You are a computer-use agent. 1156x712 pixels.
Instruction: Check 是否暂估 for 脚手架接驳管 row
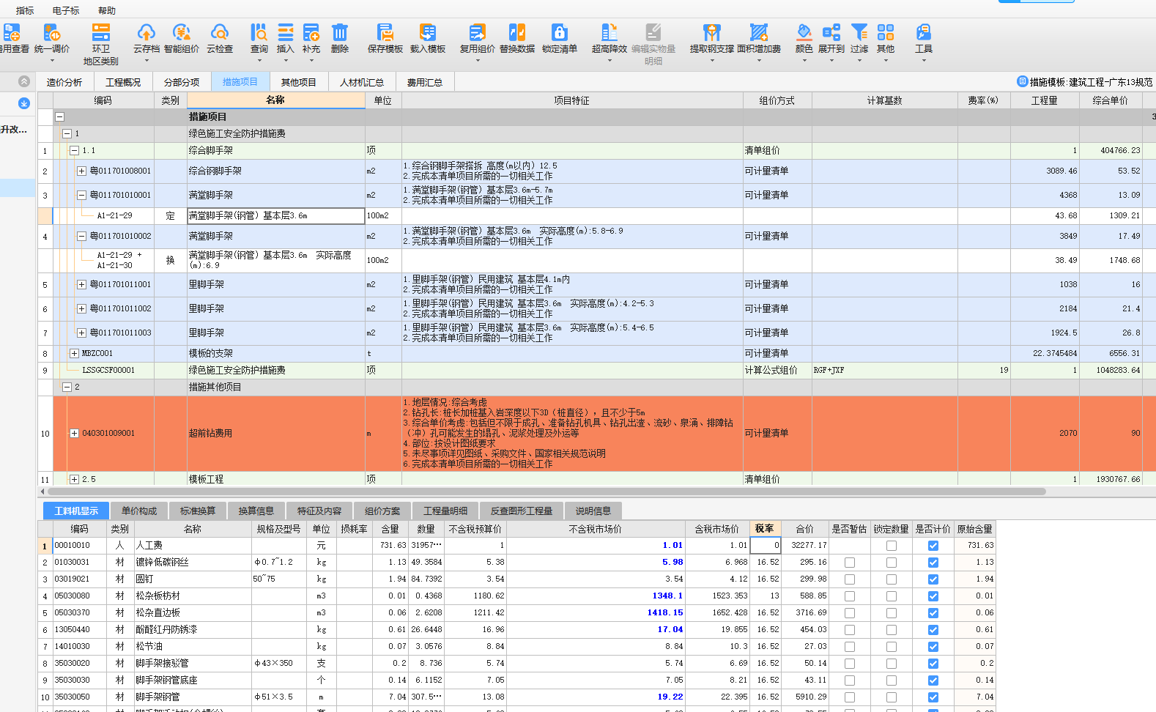point(850,664)
